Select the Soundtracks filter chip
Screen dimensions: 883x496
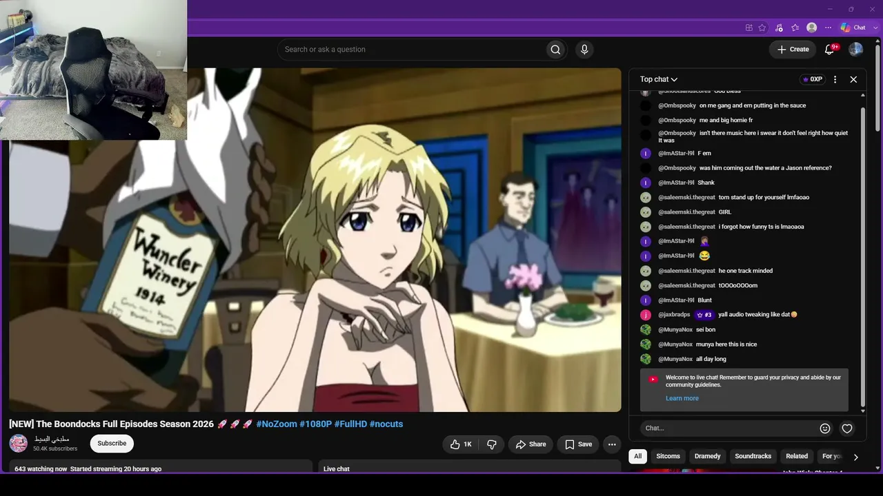[x=752, y=456]
